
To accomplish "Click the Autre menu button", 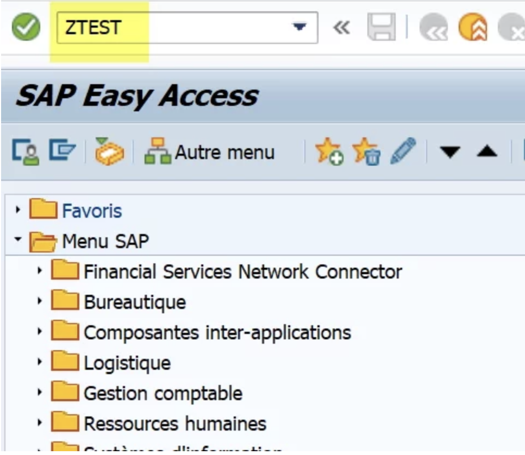I will pyautogui.click(x=209, y=153).
